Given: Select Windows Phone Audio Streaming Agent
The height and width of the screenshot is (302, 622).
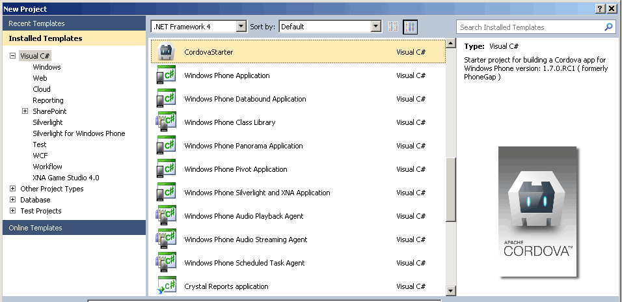Looking at the screenshot, I should [x=246, y=240].
